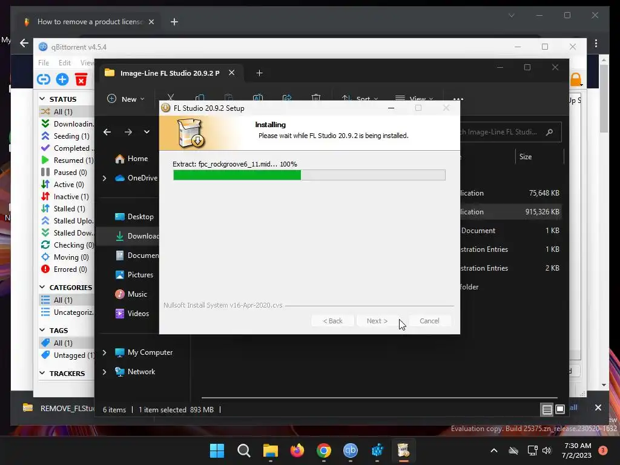Add new tab in File Explorer
The image size is (620, 465).
[259, 73]
